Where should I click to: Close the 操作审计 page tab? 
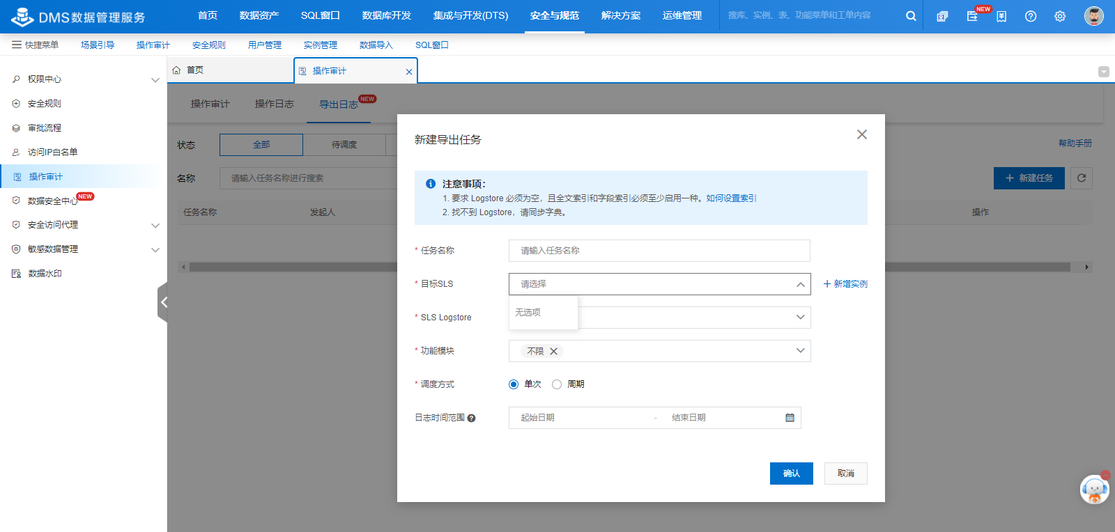pos(409,72)
